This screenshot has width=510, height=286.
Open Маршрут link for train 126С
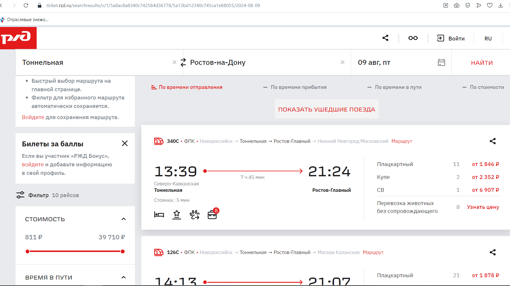click(373, 252)
